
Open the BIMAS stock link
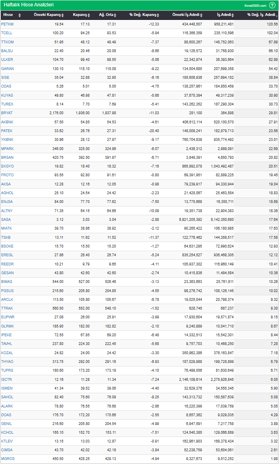pos(7,281)
